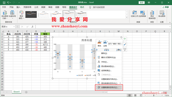Image resolution: width=172 pixels, height=97 pixels.
Task: Collapse the ribbon with the caret
Action: [x=170, y=22]
